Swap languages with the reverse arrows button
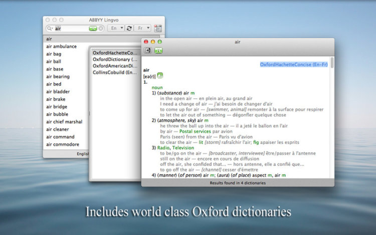 point(129,28)
